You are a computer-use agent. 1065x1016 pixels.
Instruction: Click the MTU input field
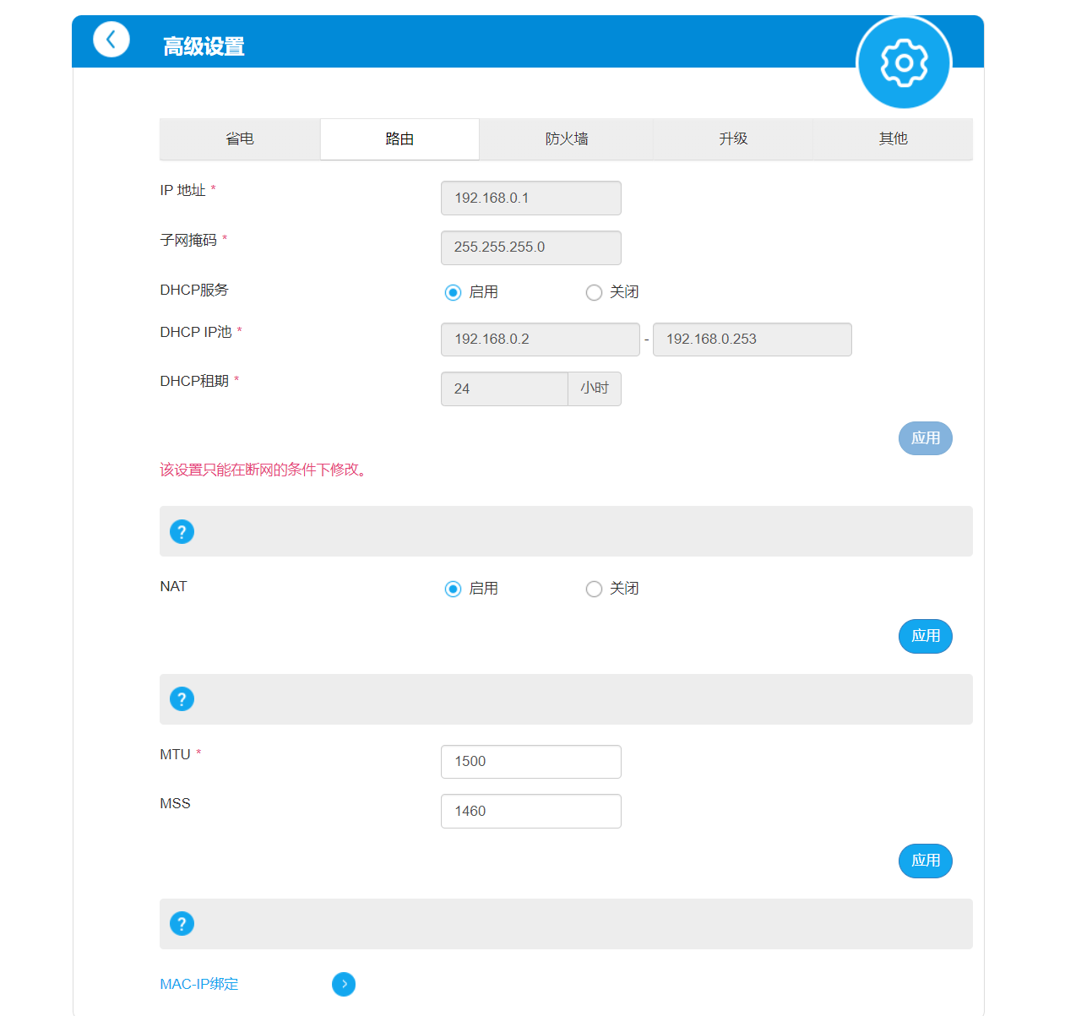click(530, 762)
